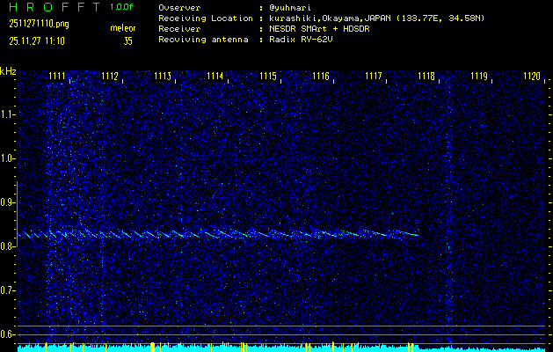Click the 0.6 frequency axis label
This screenshot has width=553, height=352.
point(8,334)
